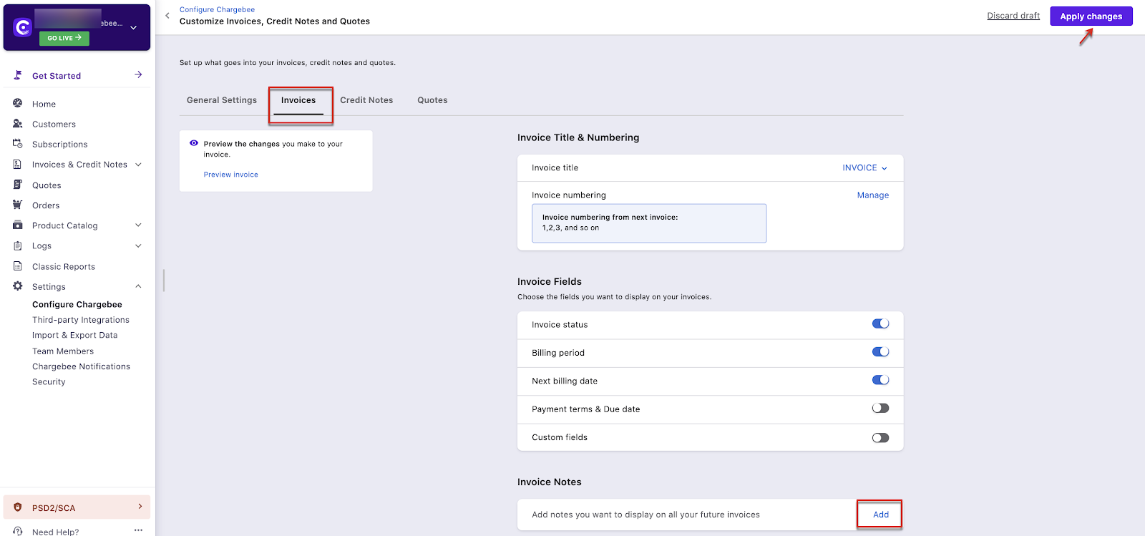Click the GO LIVE button
The image size is (1145, 536).
coord(64,38)
